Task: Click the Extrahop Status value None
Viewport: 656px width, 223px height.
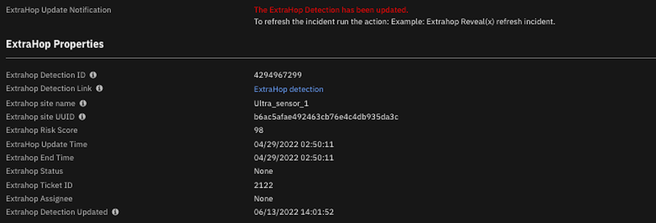Action: (263, 171)
